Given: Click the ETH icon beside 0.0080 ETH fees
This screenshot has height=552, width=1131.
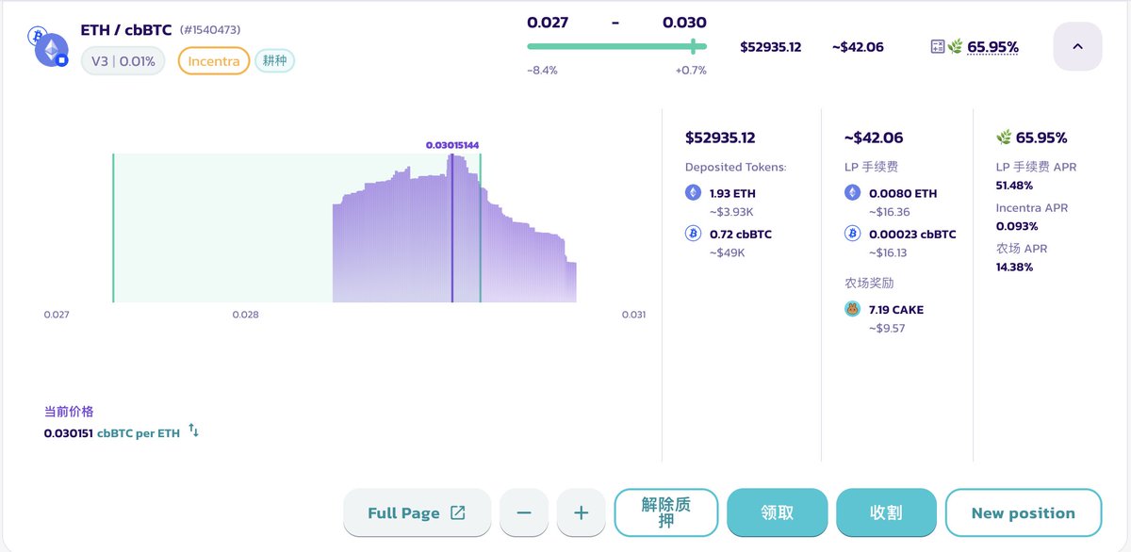Looking at the screenshot, I should point(853,193).
